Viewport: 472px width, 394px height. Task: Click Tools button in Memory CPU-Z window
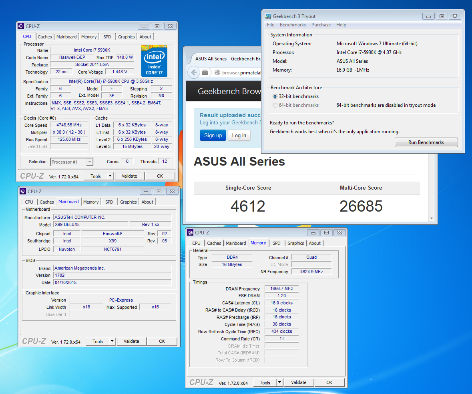pyautogui.click(x=265, y=382)
